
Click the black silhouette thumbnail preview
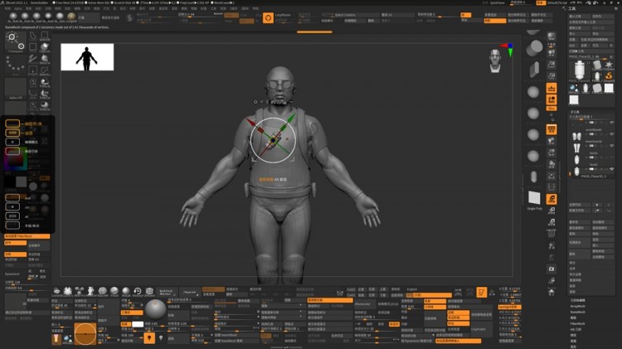pos(87,57)
